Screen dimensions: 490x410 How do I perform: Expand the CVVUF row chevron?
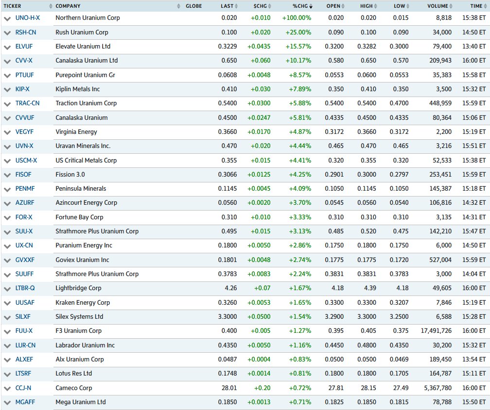coord(7,118)
